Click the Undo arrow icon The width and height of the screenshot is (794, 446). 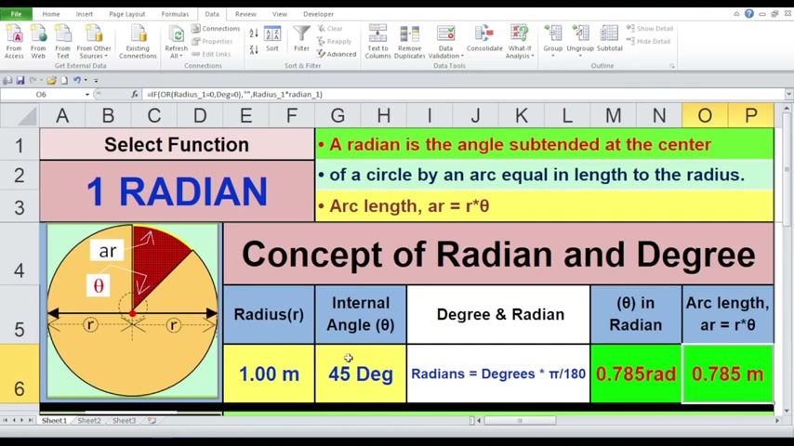coord(77,80)
